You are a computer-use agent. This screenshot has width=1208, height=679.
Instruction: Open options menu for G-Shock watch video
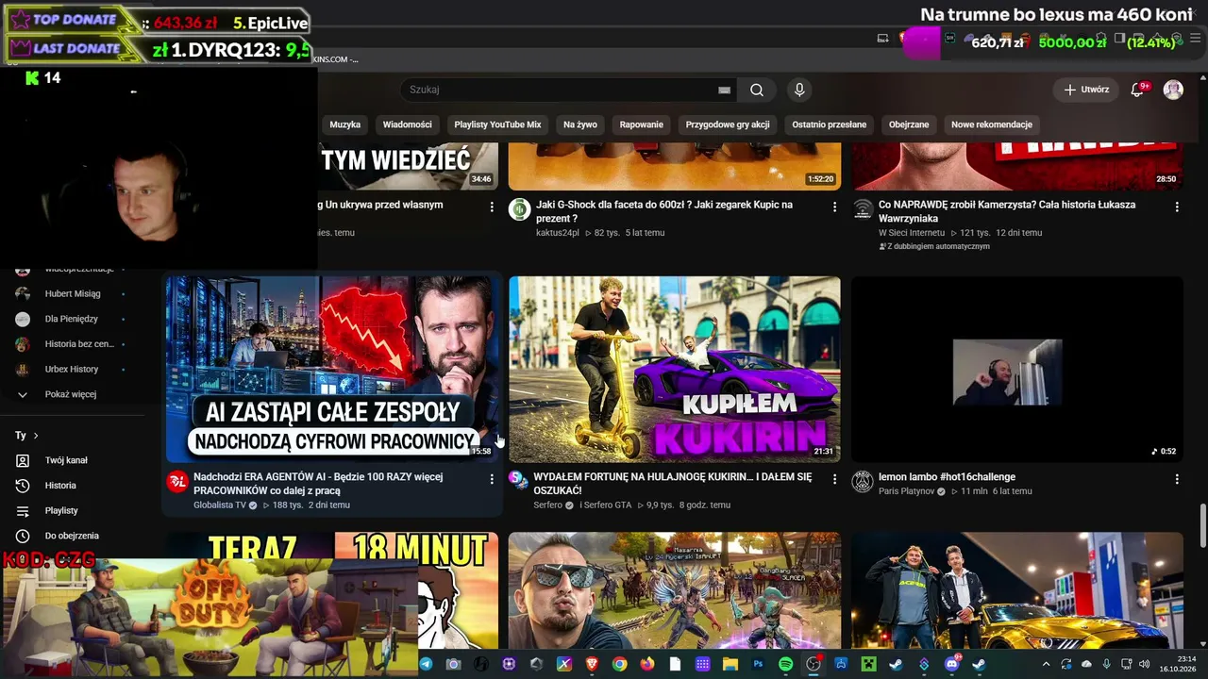point(834,207)
